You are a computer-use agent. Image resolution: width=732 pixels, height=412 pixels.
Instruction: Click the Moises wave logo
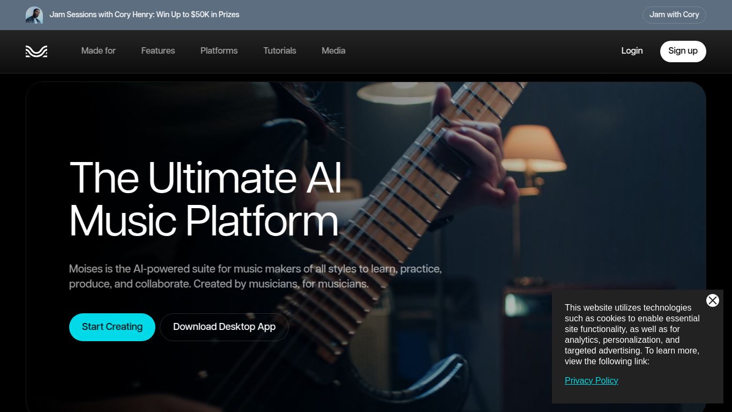pos(36,51)
